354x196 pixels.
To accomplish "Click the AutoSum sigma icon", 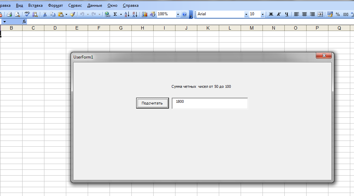I will 115,14.
